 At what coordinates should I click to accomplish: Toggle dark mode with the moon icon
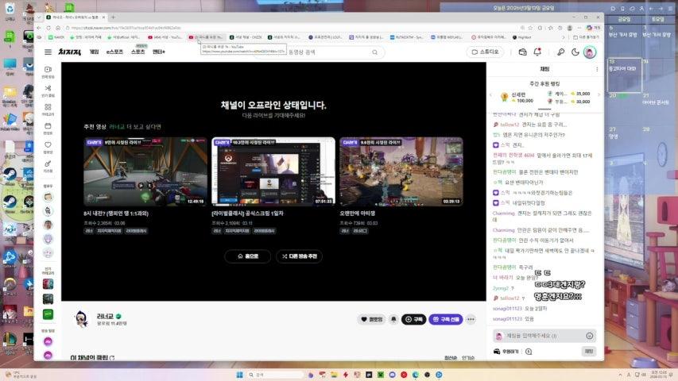pyautogui.click(x=575, y=52)
